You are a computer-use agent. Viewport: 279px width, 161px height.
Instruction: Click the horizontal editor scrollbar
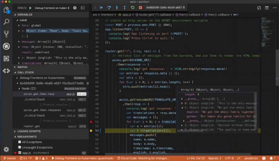pyautogui.click(x=178, y=154)
